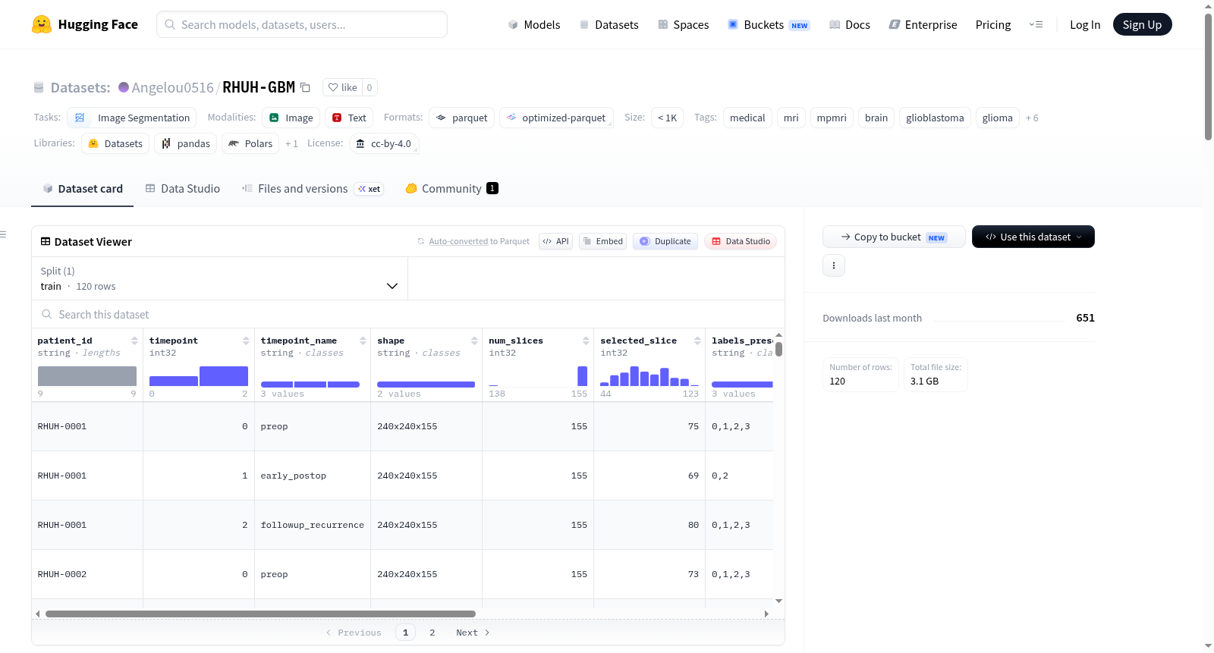Click the Angelou0516 user avatar

(x=124, y=87)
